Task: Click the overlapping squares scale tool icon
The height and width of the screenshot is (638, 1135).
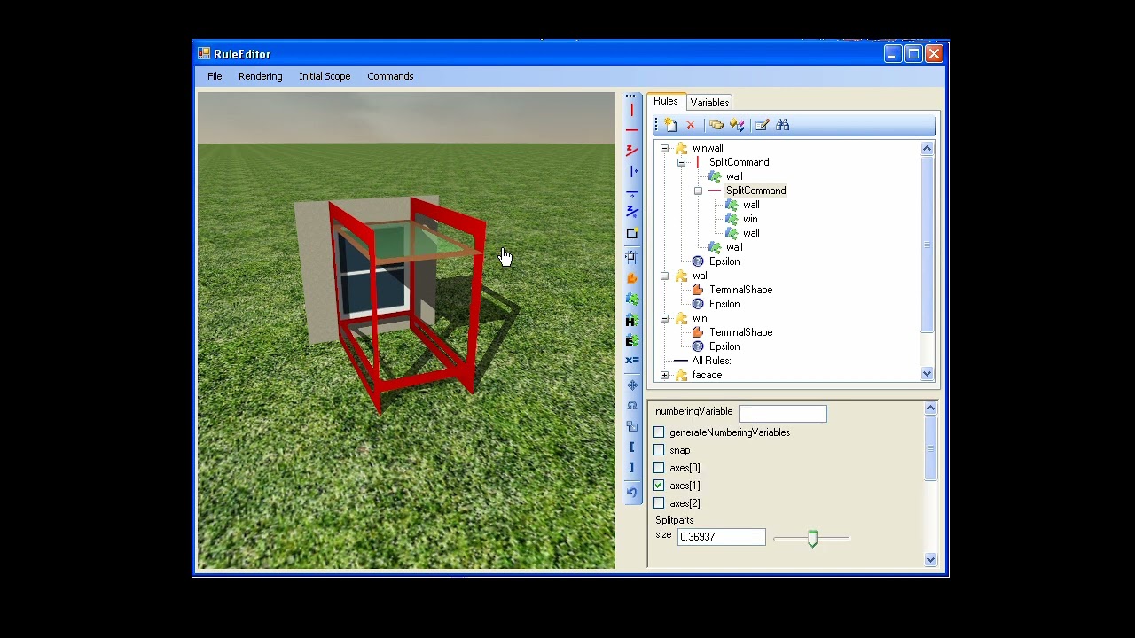Action: [x=631, y=426]
